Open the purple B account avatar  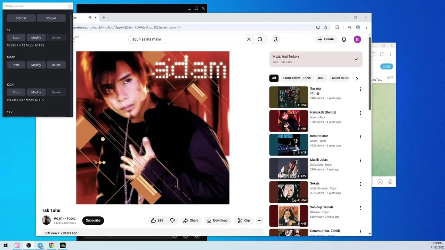point(357,39)
